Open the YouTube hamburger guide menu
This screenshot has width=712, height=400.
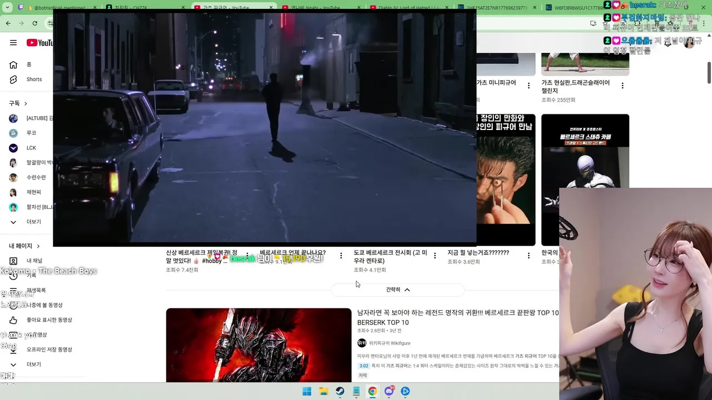click(x=13, y=43)
